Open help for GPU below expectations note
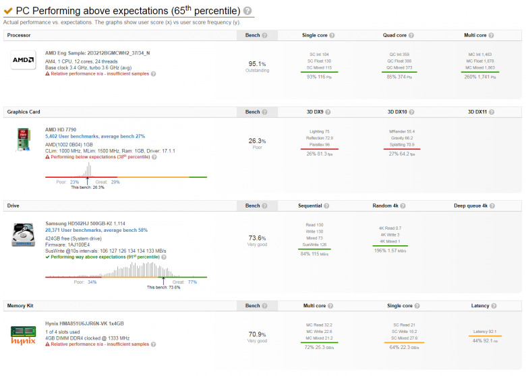 click(x=154, y=157)
